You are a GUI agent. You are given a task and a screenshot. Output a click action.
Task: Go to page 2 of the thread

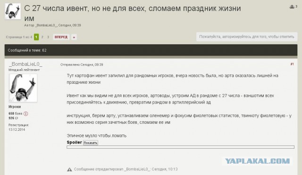(x=42, y=37)
